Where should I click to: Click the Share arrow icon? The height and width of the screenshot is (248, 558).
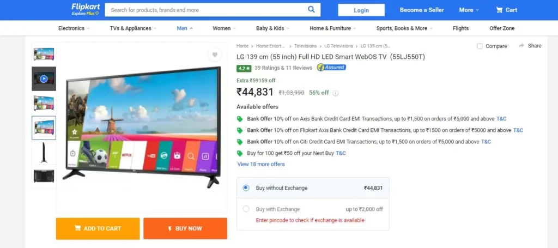pos(521,46)
